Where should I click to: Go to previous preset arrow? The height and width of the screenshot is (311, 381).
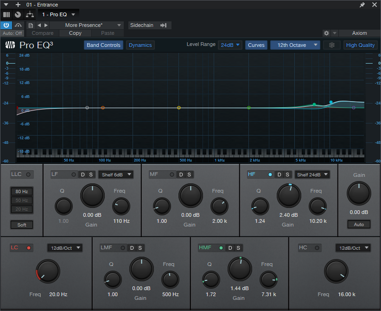39,25
